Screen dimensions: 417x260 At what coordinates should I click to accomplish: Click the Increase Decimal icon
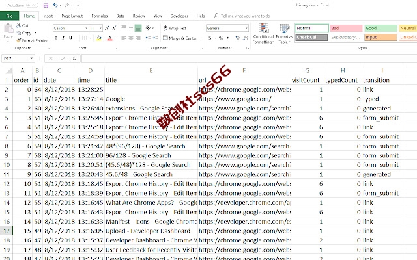pyautogui.click(x=238, y=38)
